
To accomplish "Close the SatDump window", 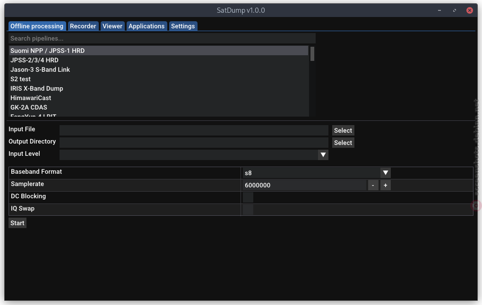I will (x=470, y=10).
